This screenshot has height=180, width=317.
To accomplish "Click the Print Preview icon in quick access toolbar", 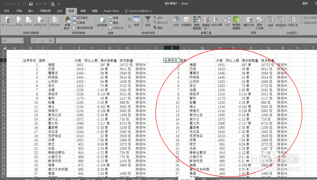I will (53, 4).
